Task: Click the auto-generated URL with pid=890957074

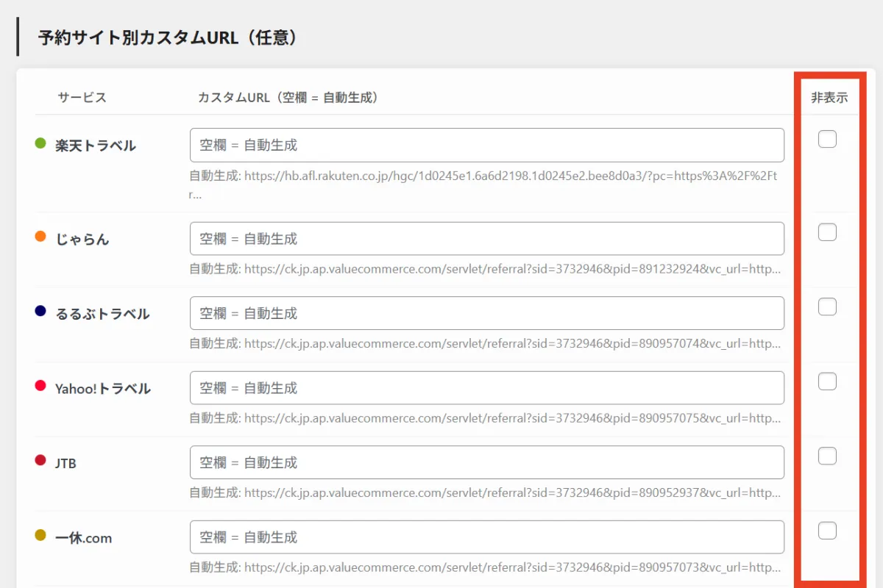Action: [486, 343]
